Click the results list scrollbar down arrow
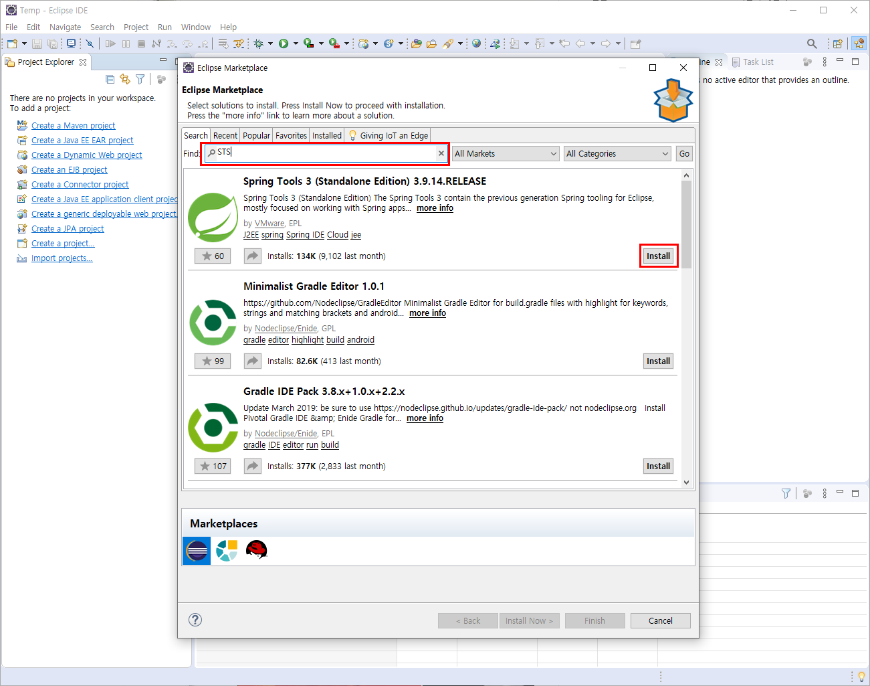This screenshot has width=870, height=686. [686, 483]
